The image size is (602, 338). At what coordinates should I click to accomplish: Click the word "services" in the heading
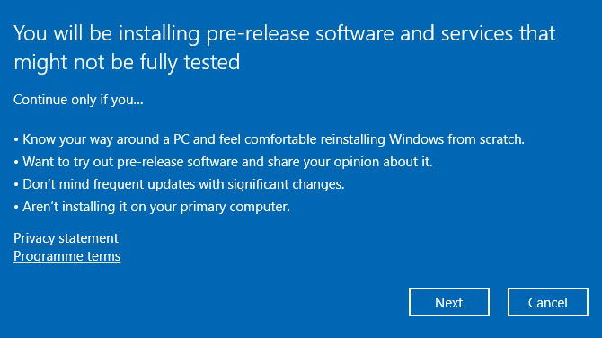(477, 34)
